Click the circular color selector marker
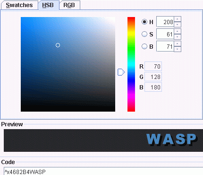Image resolution: width=203 pixels, height=175 pixels. 58,45
